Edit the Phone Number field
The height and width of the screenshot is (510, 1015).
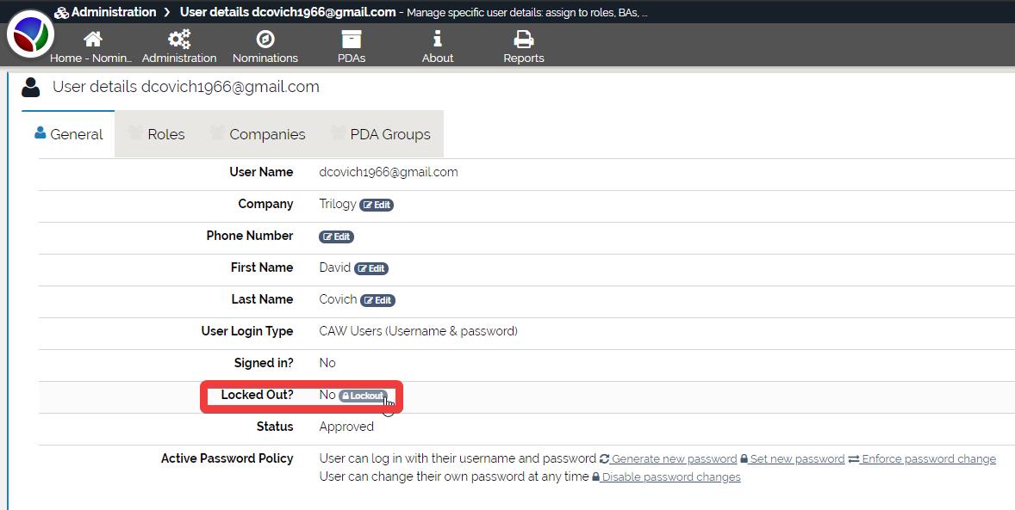click(x=336, y=237)
